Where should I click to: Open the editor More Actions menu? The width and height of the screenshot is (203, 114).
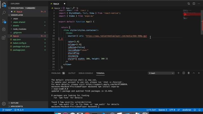(x=199, y=3)
